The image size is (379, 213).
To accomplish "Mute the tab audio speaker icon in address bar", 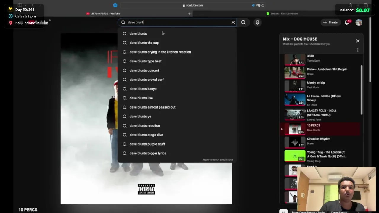I will pos(253,5).
